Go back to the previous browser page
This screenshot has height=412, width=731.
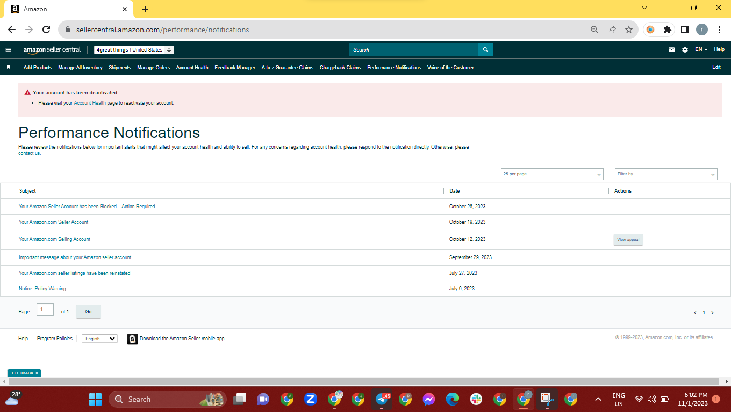[x=12, y=30]
